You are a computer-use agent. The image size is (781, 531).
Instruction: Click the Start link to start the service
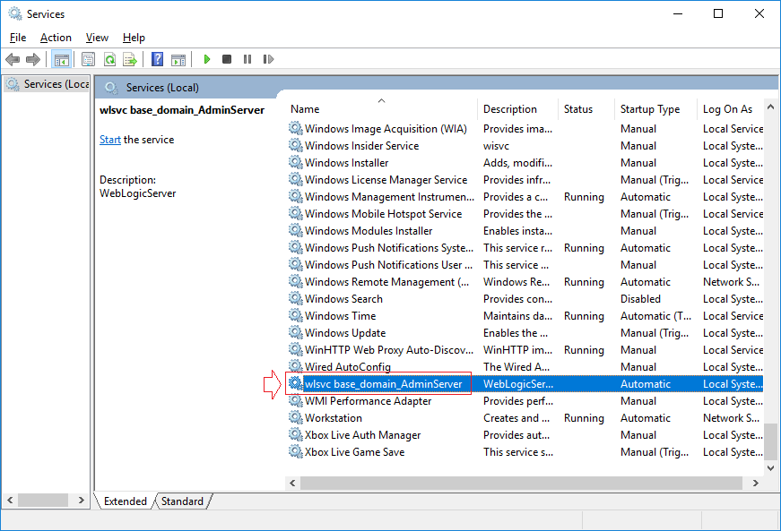pos(110,140)
